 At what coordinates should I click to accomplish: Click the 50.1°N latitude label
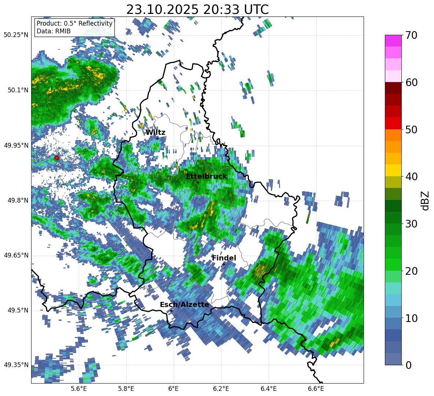18,90
